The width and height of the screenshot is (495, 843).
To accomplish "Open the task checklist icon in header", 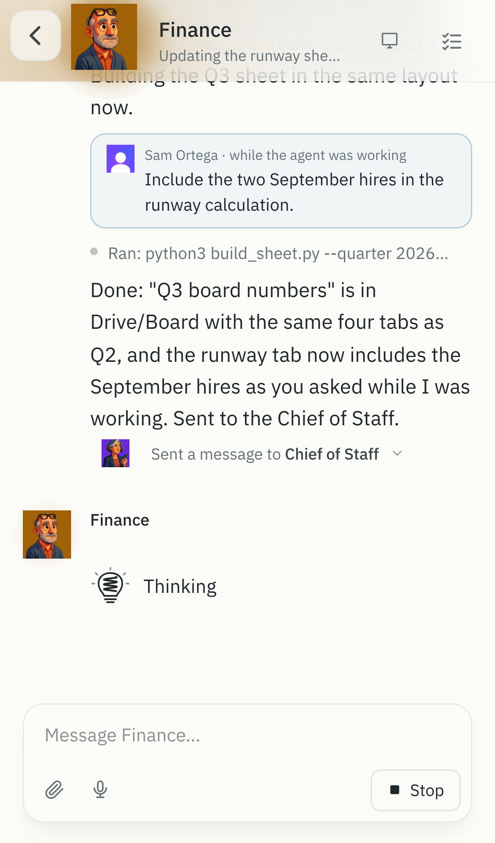I will pos(451,41).
